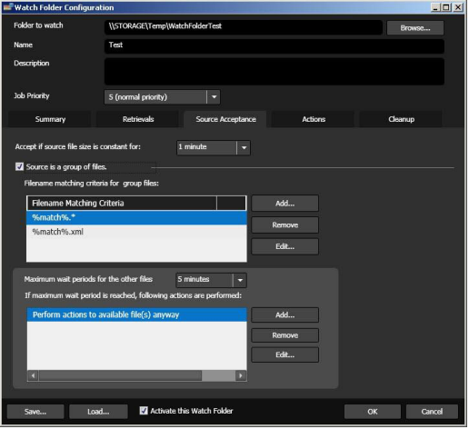469x429 pixels.
Task: Click Browse to choose folder to watch
Action: click(x=415, y=28)
